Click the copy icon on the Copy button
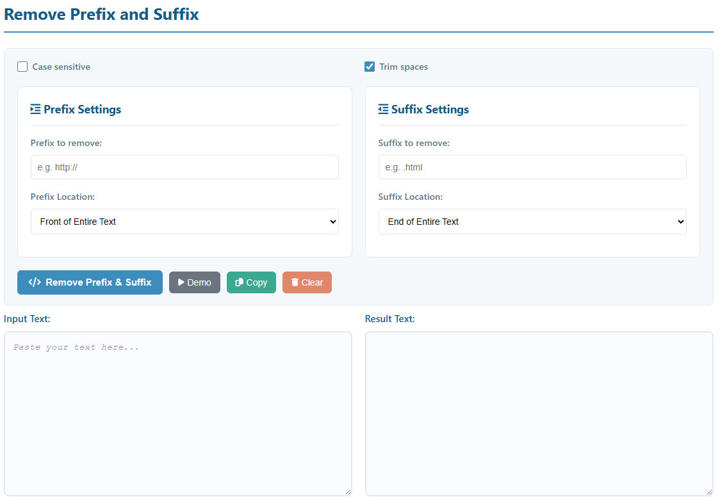This screenshot has height=504, width=720. pyautogui.click(x=239, y=282)
